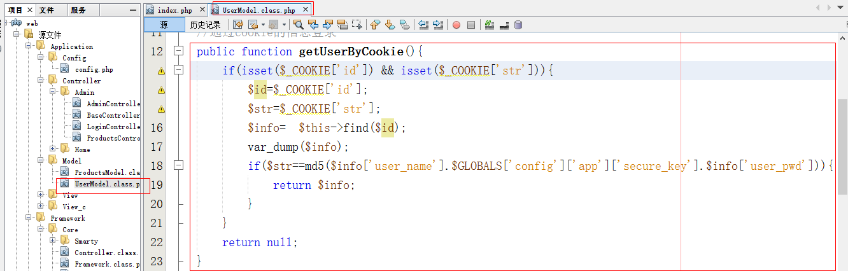Toggle rectangular selection mode in toolbar
The height and width of the screenshot is (271, 848).
(x=357, y=25)
